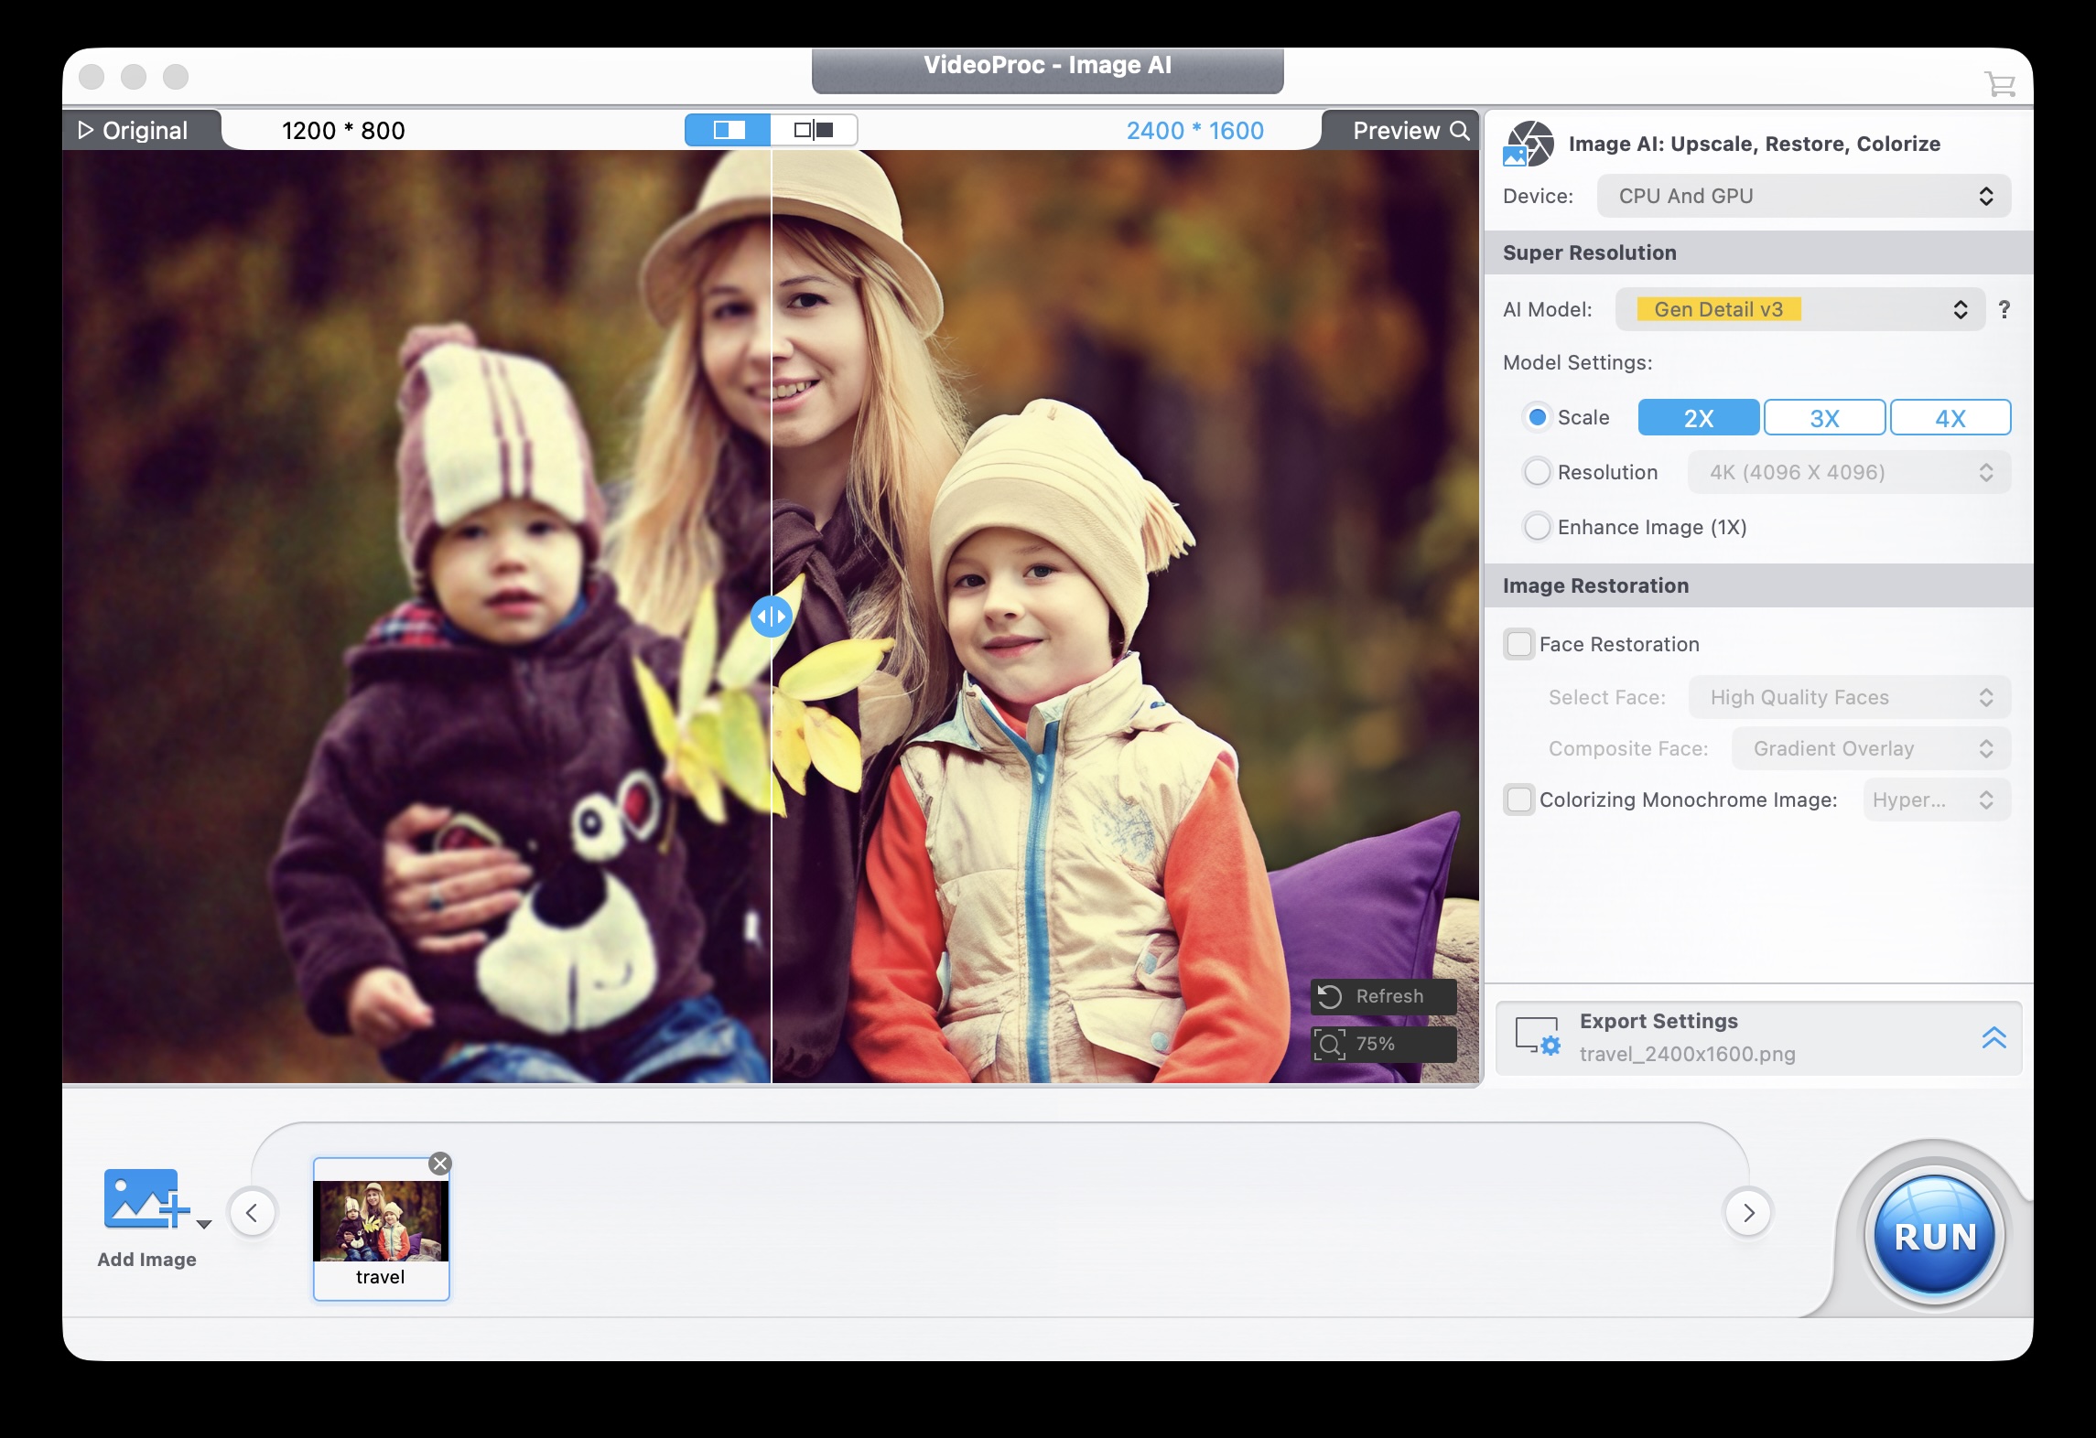Viewport: 2096px width, 1438px height.
Task: Click the Preview magnifier icon
Action: tap(1461, 131)
